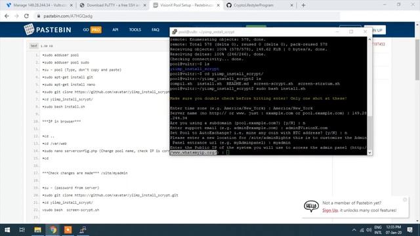This screenshot has width=420, height=236.
Task: Click line "sudo apt-get install nano"
Action: pyautogui.click(x=68, y=85)
